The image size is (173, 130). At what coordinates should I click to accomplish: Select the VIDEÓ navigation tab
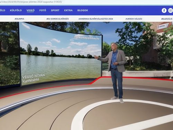[x=30, y=10]
